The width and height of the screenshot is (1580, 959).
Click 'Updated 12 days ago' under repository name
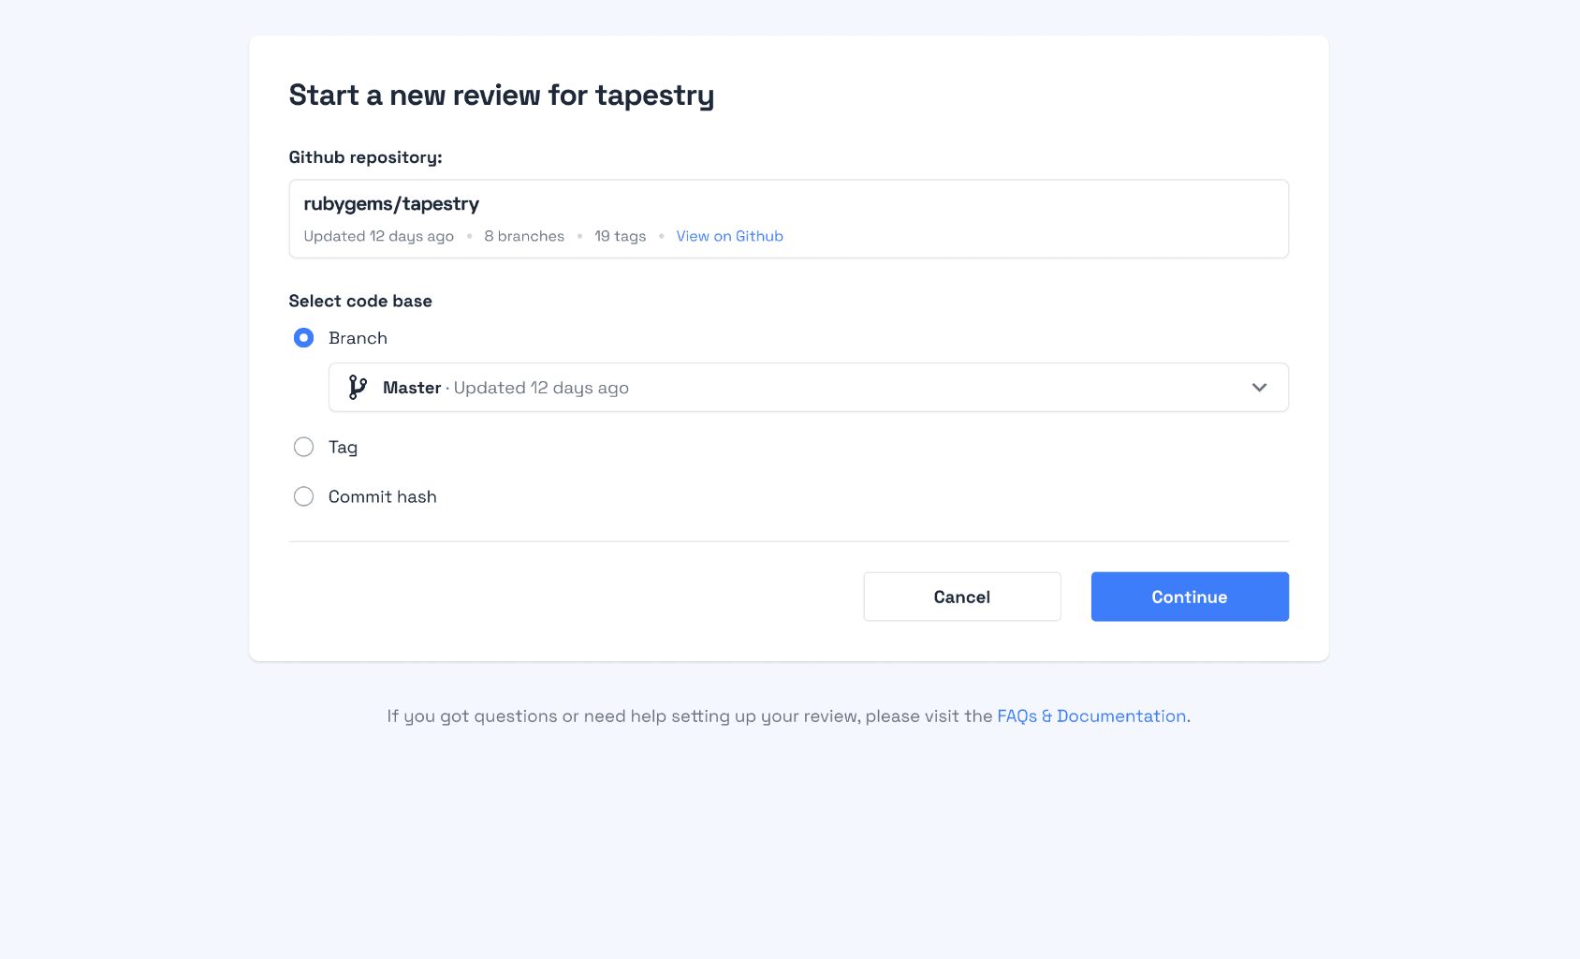[378, 236]
